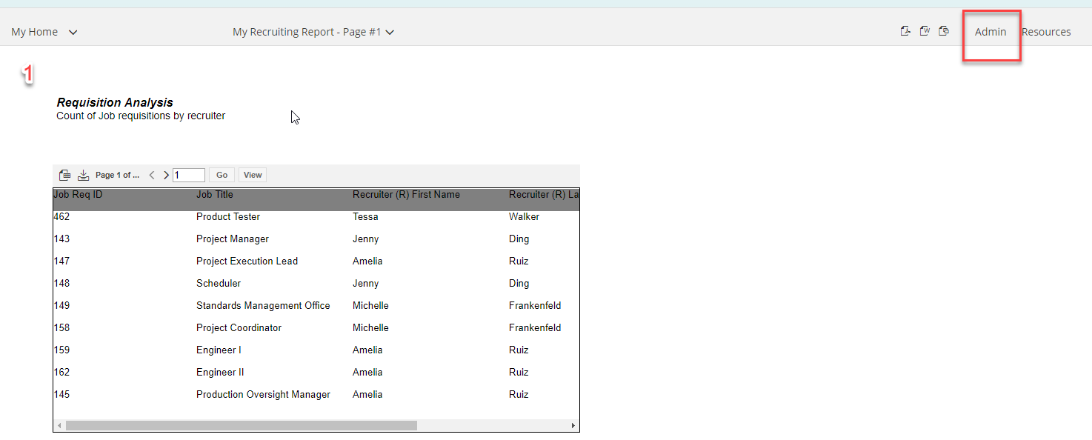1092x440 pixels.
Task: Select the Engineer I job title
Action: [x=219, y=350]
